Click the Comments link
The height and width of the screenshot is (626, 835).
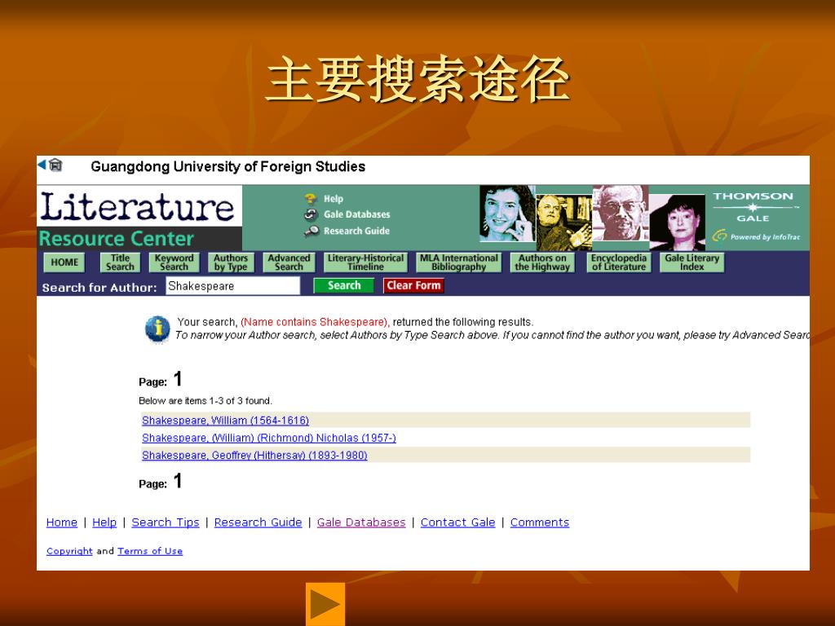tap(540, 522)
